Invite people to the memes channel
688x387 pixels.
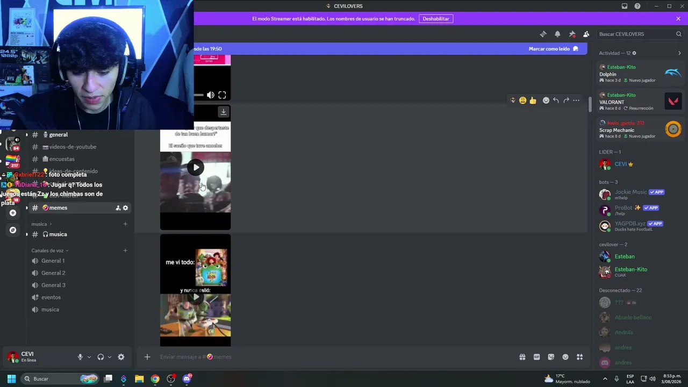click(x=118, y=208)
